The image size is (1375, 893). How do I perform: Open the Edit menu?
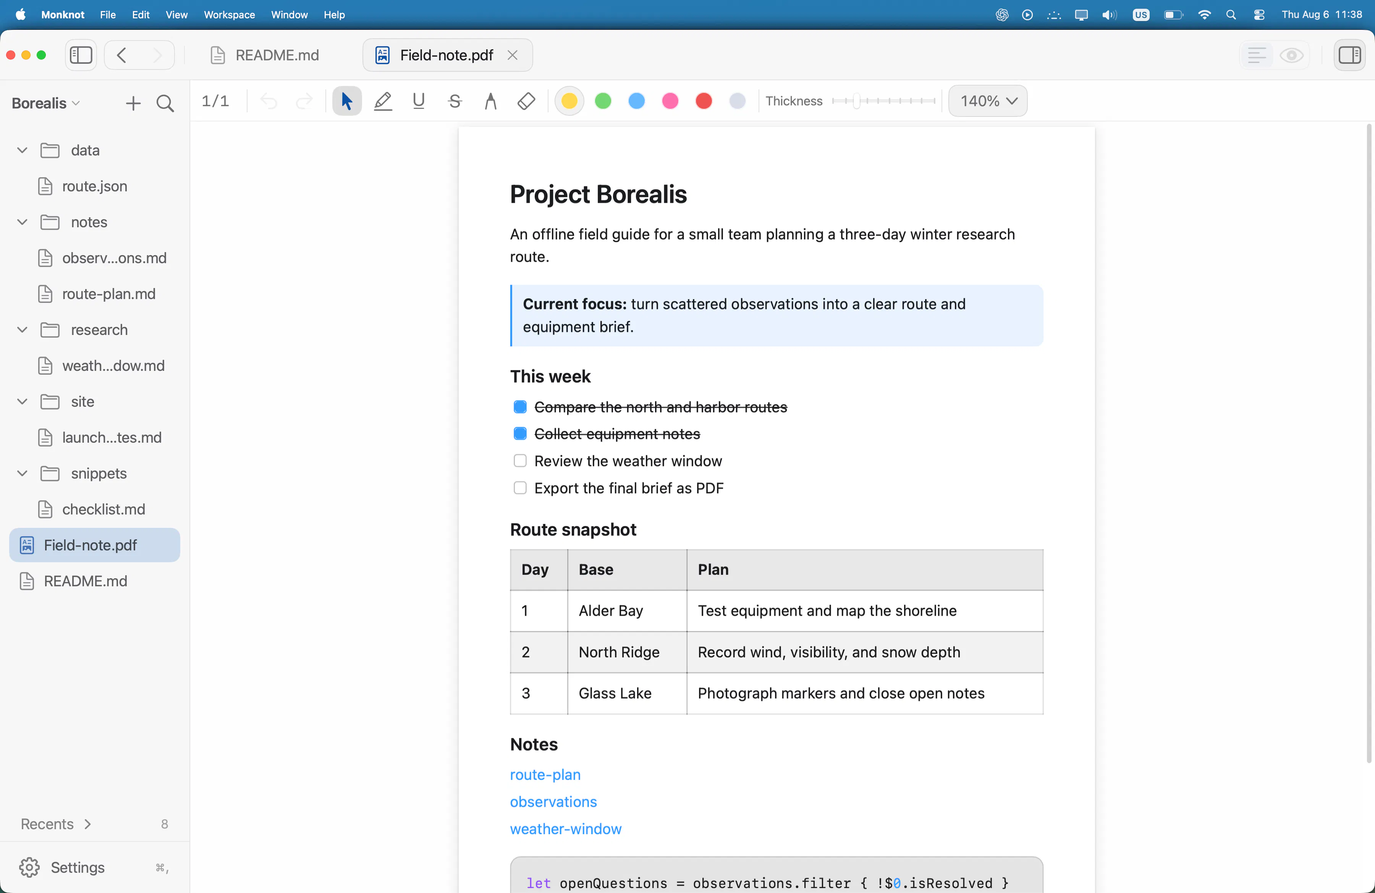141,15
